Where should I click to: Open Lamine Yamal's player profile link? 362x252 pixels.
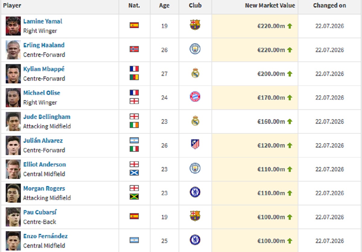coord(43,21)
